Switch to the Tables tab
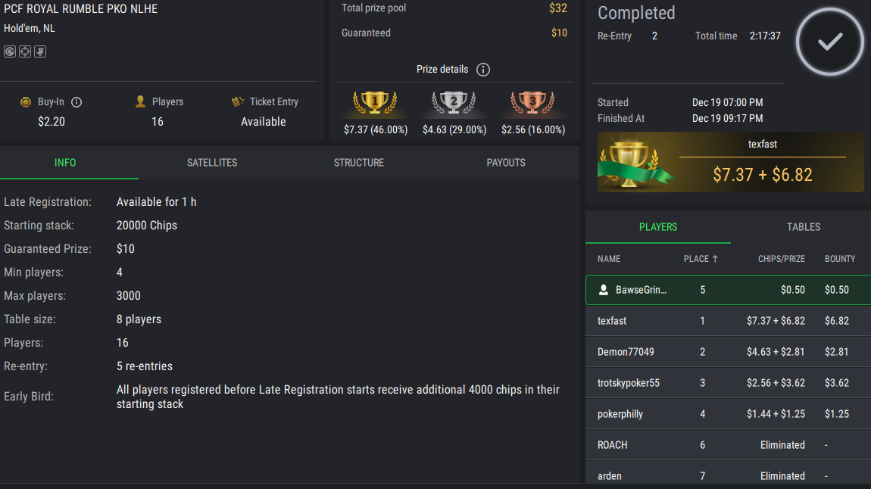Viewport: 871px width, 489px height. coord(804,227)
